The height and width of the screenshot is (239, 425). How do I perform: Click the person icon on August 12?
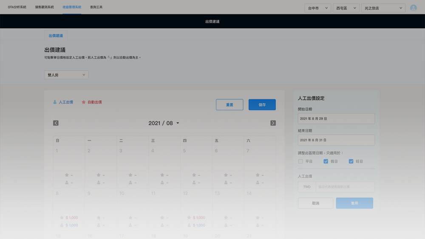click(189, 225)
